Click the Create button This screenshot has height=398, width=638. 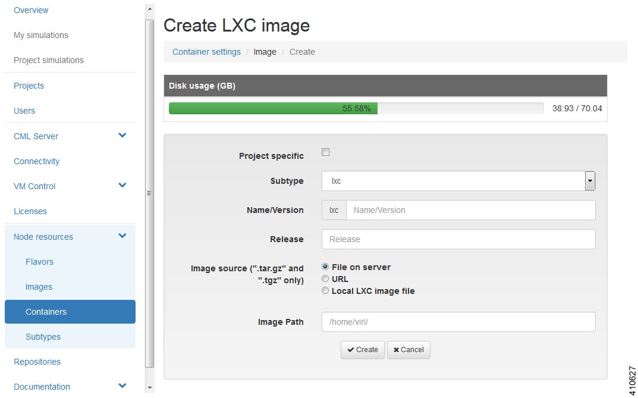click(x=363, y=350)
